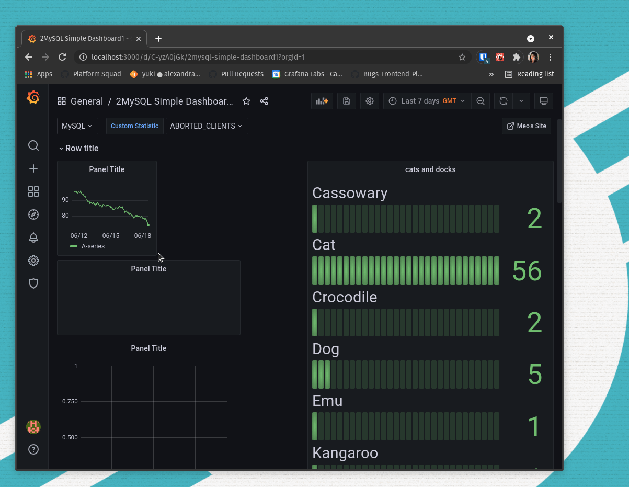Close the 2MySQL Simple Dashboard1 tab
The height and width of the screenshot is (487, 629).
[x=138, y=39]
